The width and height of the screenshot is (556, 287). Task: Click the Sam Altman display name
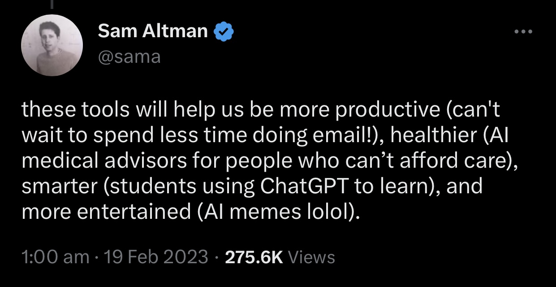click(x=153, y=31)
